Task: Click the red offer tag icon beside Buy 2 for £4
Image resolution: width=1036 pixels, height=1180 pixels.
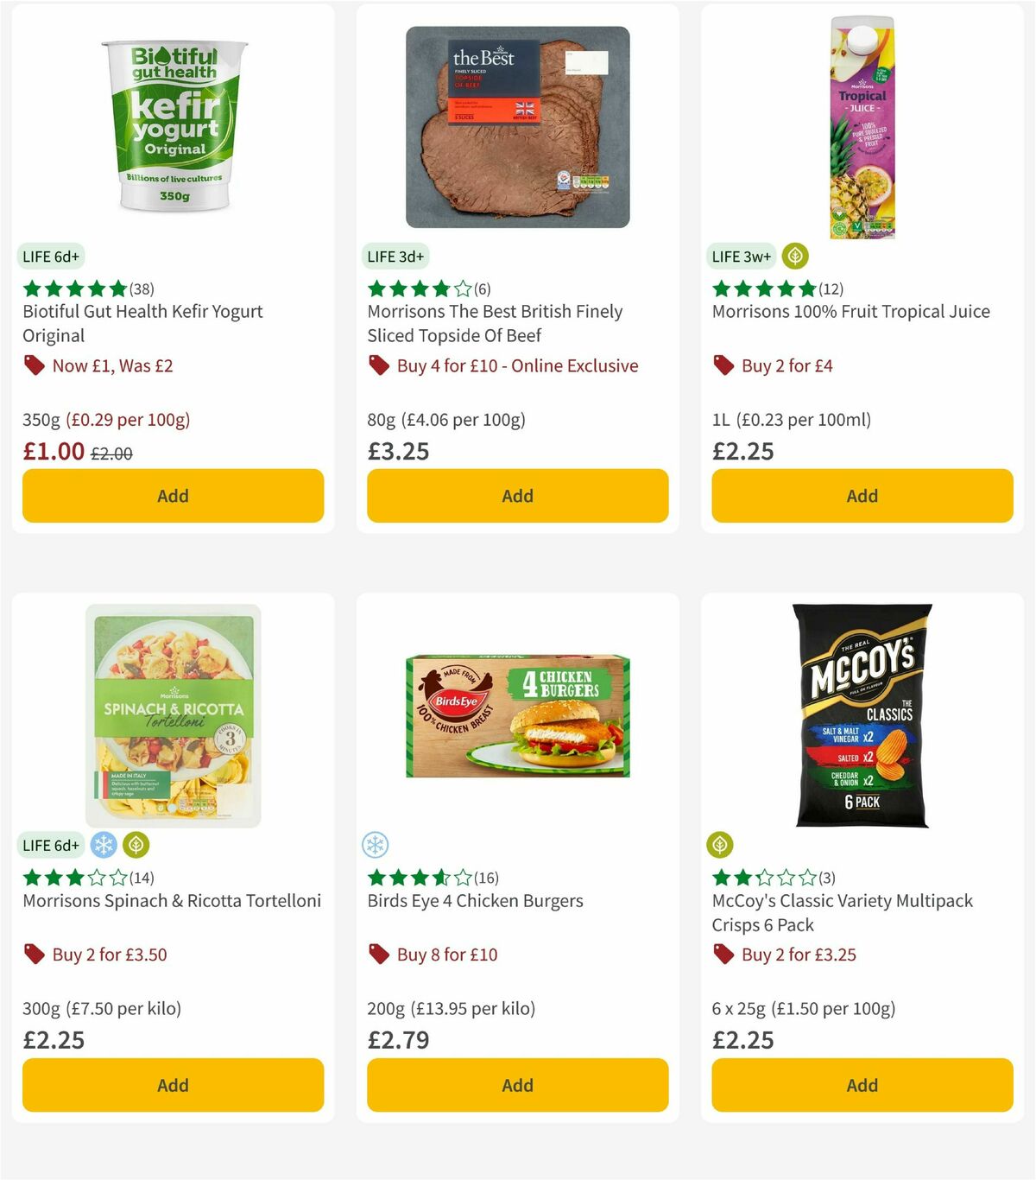Action: pos(723,365)
